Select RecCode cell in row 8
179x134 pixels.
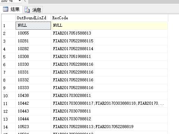click(109, 80)
